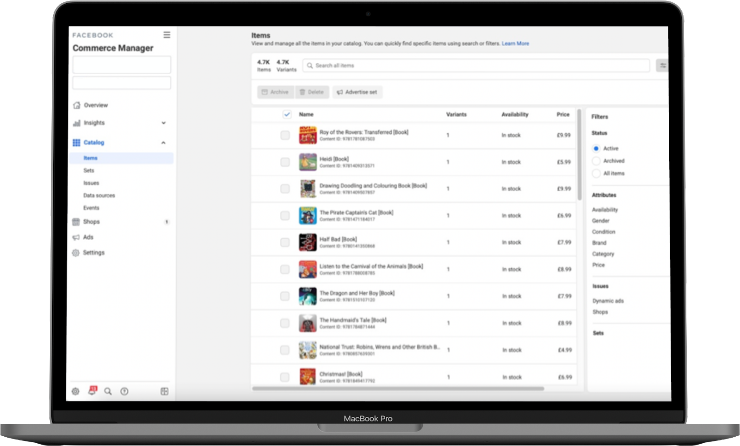Collapse sidebar using the panel icon

click(x=164, y=391)
